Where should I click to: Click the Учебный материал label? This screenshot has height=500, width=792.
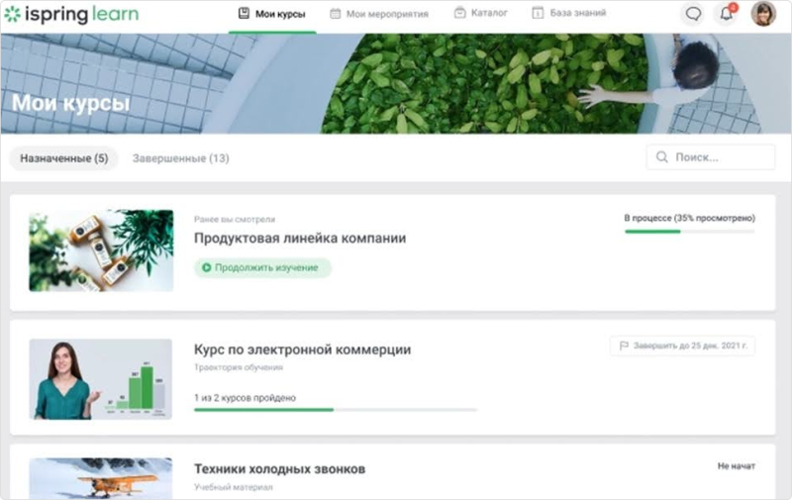234,487
